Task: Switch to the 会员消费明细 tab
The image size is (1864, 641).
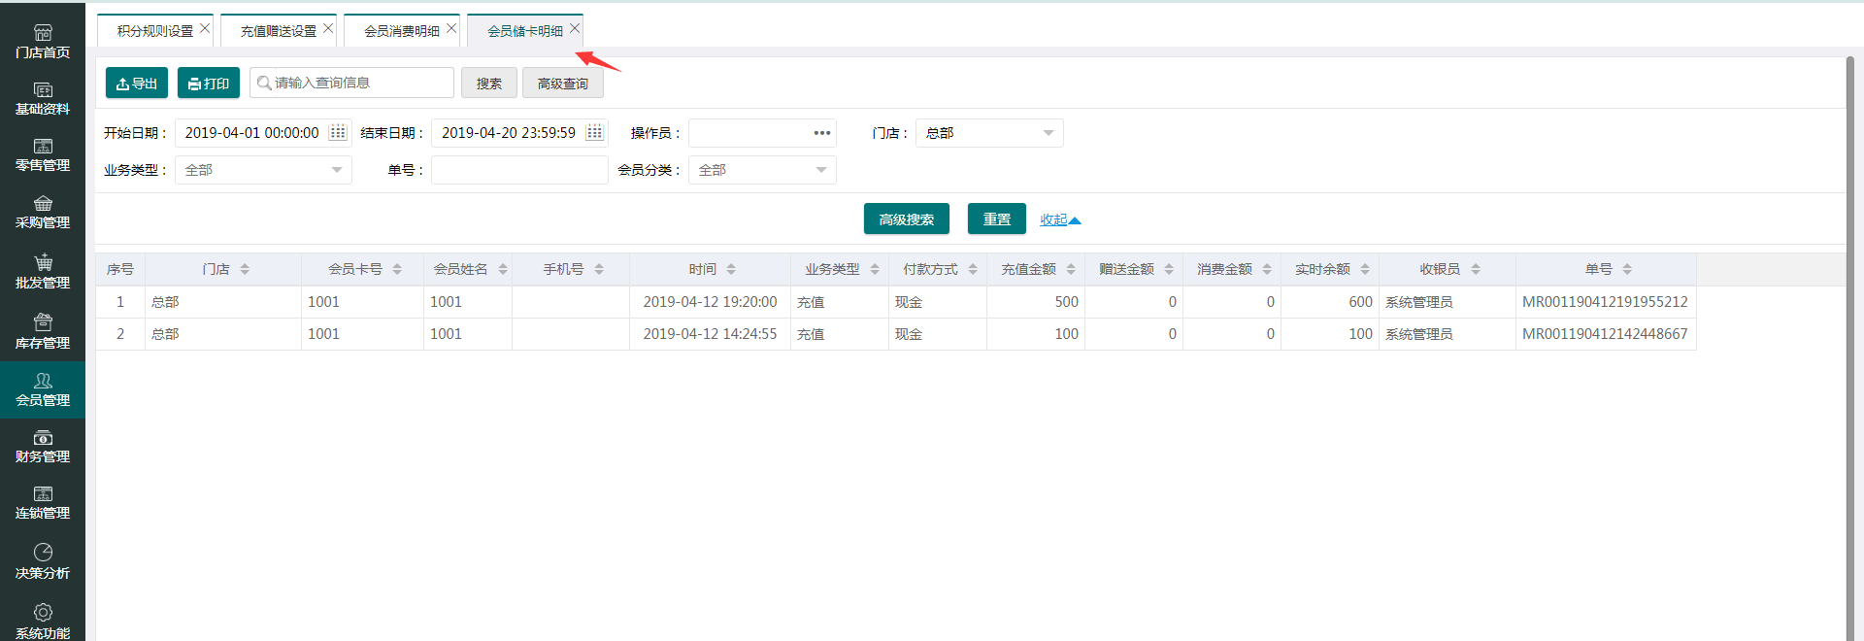Action: (401, 31)
